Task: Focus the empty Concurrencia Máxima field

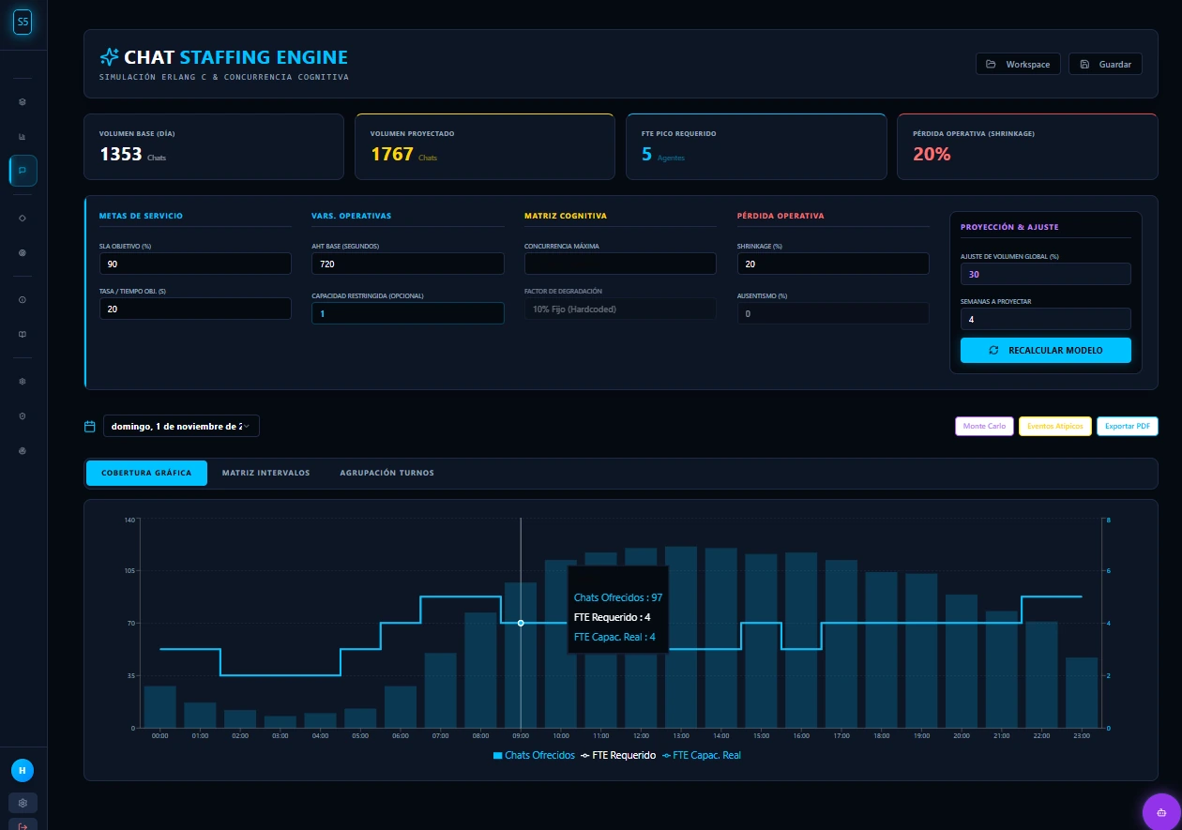Action: (620, 264)
